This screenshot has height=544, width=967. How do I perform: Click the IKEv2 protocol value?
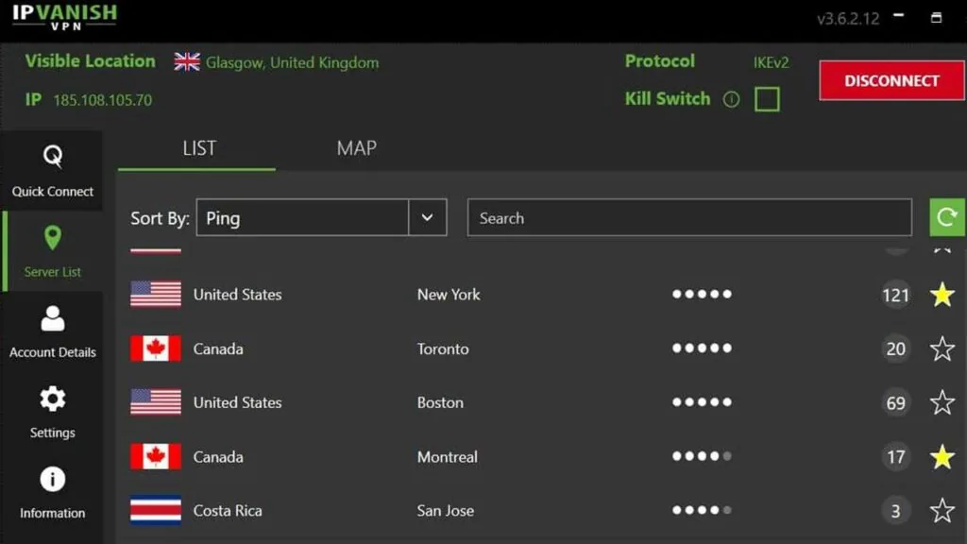771,62
